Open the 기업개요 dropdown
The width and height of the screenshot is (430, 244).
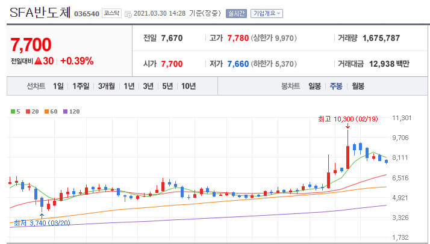tap(267, 13)
